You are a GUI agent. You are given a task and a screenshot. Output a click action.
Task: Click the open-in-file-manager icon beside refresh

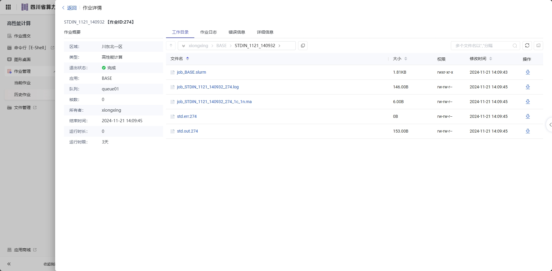tap(538, 46)
